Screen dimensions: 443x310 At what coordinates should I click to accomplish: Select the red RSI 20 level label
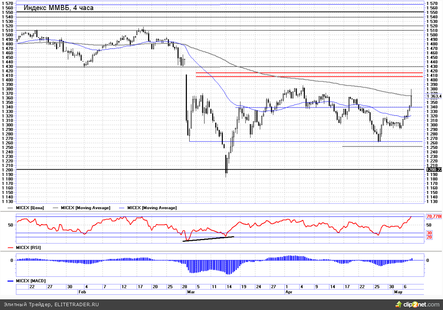429,237
